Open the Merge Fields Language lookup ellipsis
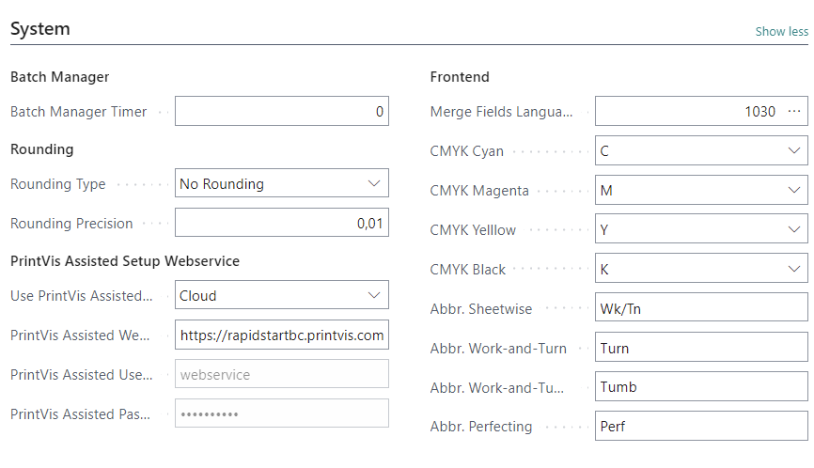814x468 pixels. tap(793, 111)
